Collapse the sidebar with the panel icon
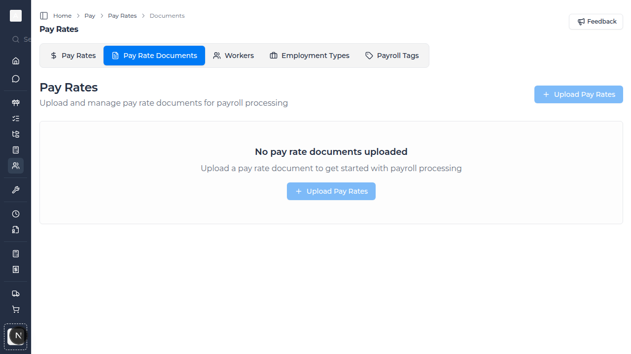The height and width of the screenshot is (354, 631). 44,15
